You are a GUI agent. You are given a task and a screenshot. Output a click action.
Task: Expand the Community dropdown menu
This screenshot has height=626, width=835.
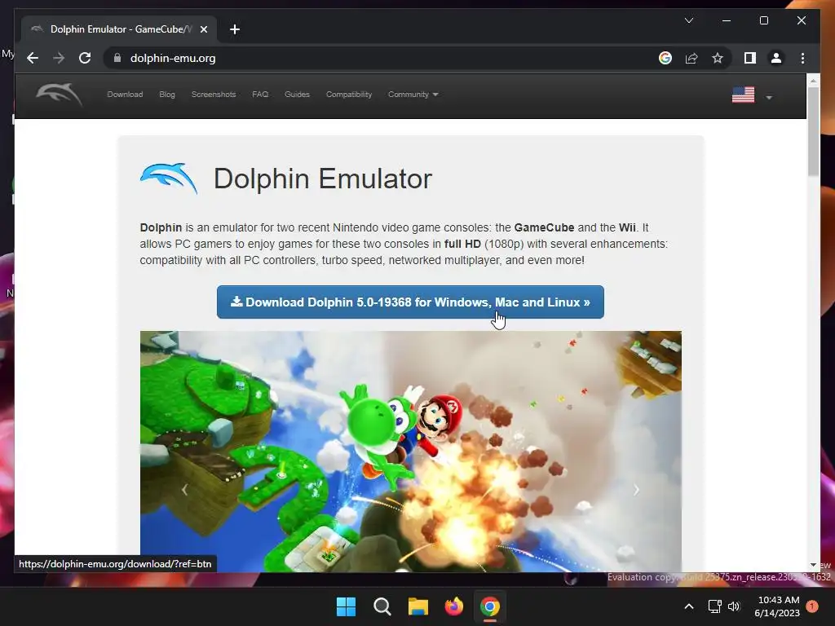(x=413, y=95)
